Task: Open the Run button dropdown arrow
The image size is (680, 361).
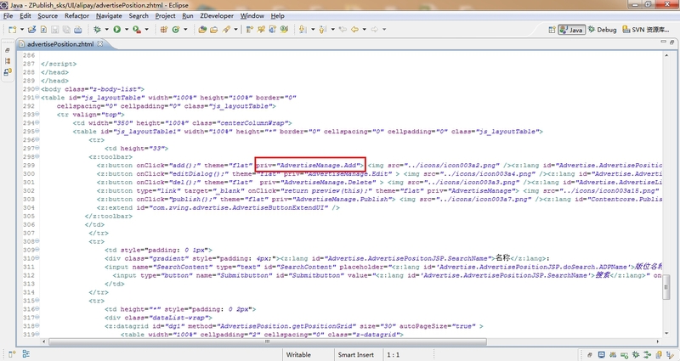Action: coord(126,30)
